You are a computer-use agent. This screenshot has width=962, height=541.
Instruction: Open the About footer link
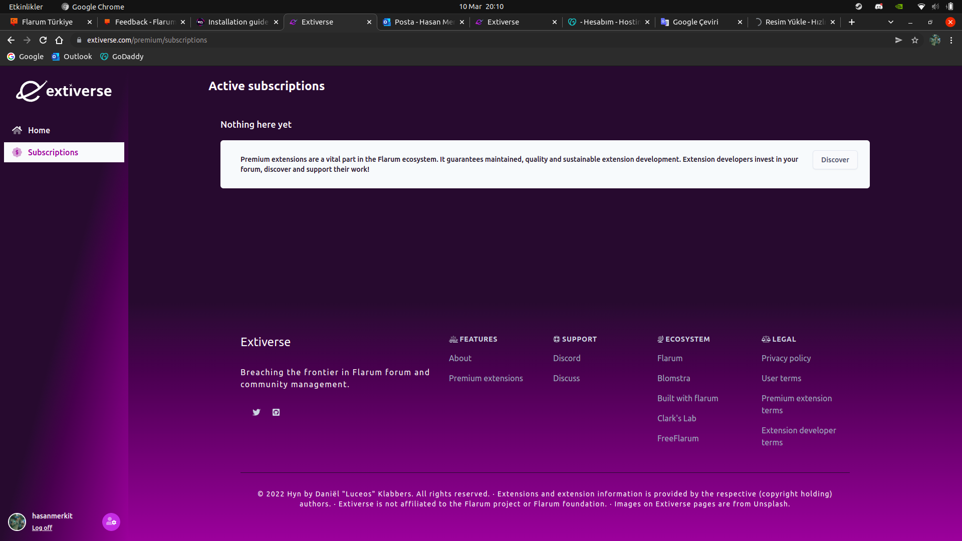click(x=460, y=358)
